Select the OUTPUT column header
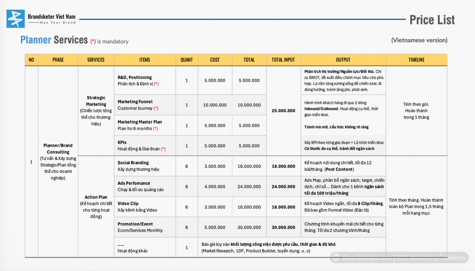 click(343, 60)
